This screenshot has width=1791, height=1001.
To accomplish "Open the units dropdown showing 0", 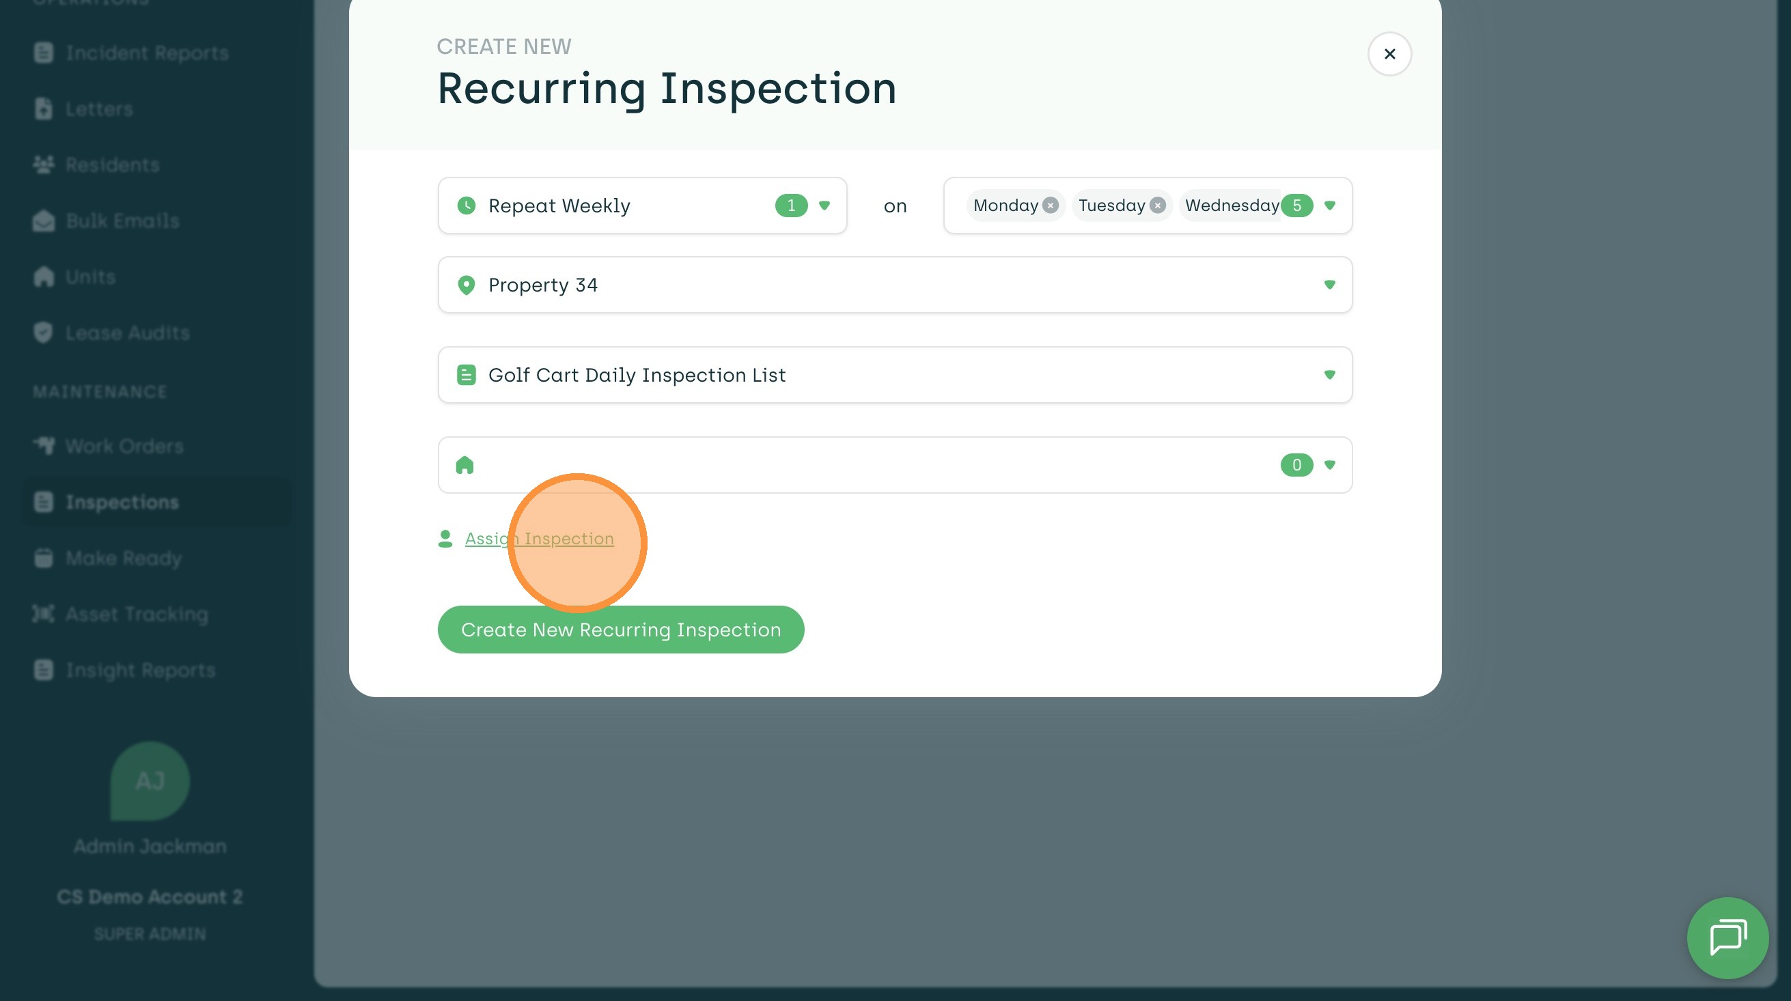I will [1329, 465].
